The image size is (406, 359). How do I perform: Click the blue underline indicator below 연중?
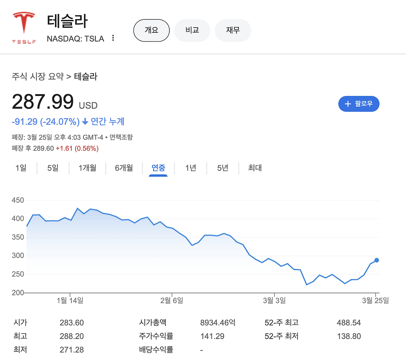(x=158, y=175)
